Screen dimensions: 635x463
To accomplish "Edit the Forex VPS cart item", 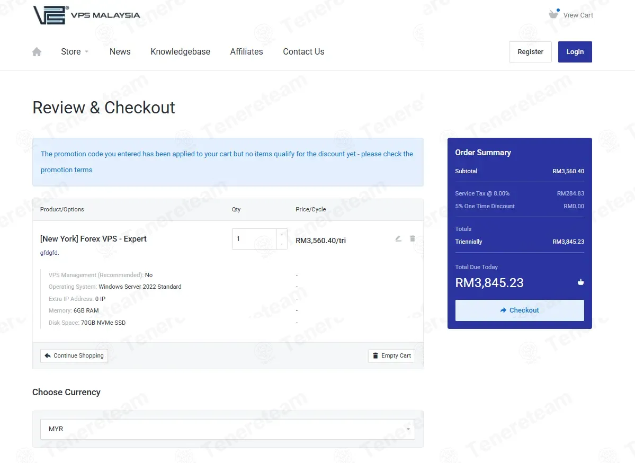I will [398, 238].
